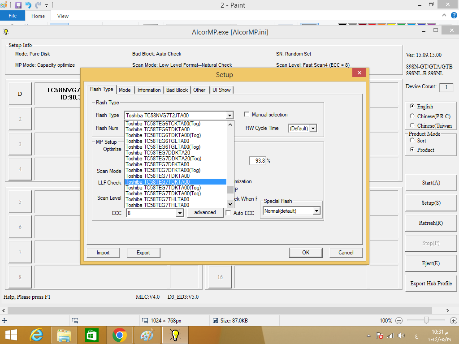Click the Paint horizontal scrollbar track
The image size is (459, 344).
[x=220, y=310]
